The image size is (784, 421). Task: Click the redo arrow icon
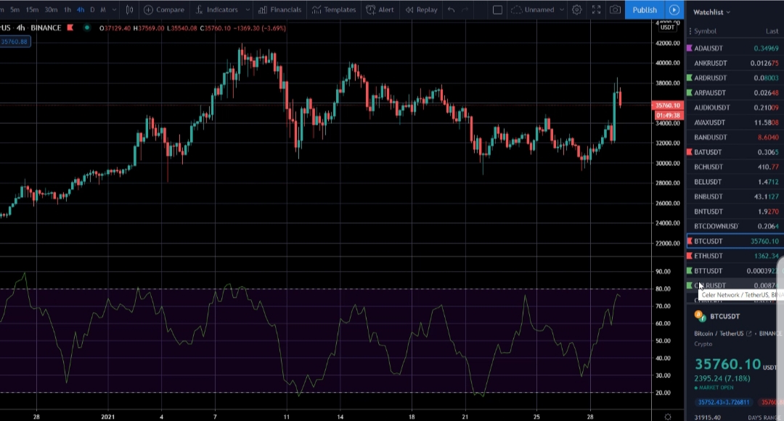465,9
